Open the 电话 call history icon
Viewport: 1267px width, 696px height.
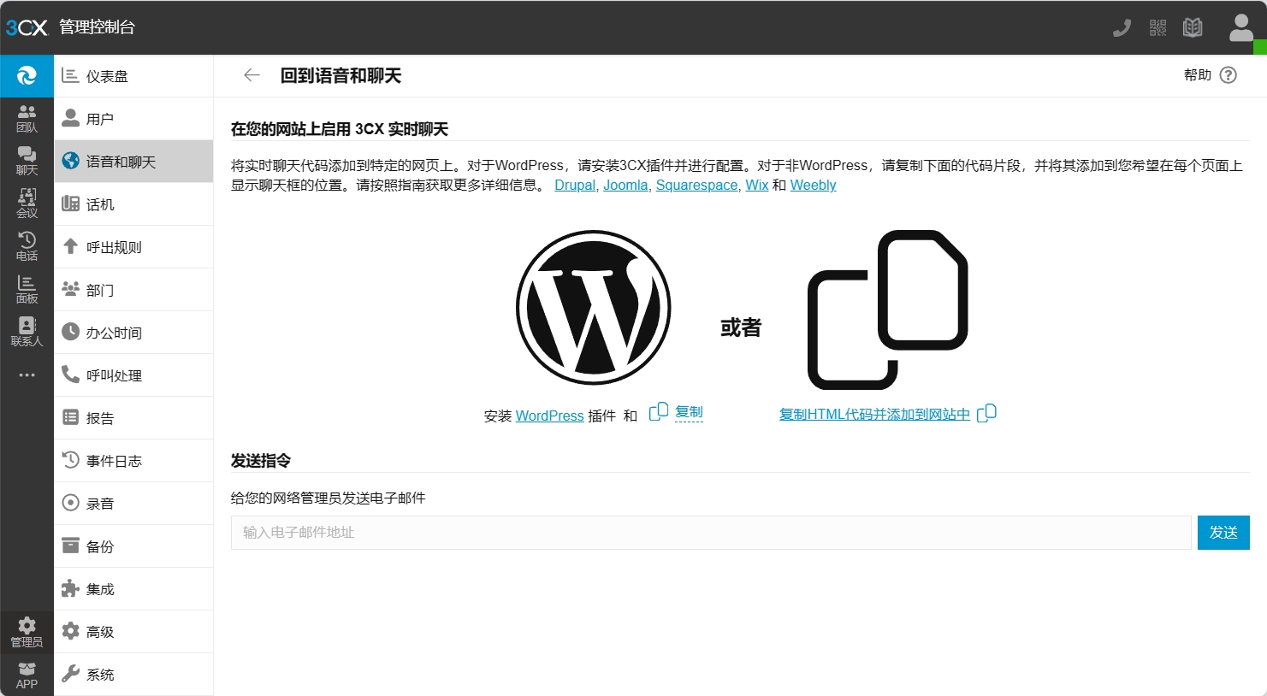[x=27, y=245]
